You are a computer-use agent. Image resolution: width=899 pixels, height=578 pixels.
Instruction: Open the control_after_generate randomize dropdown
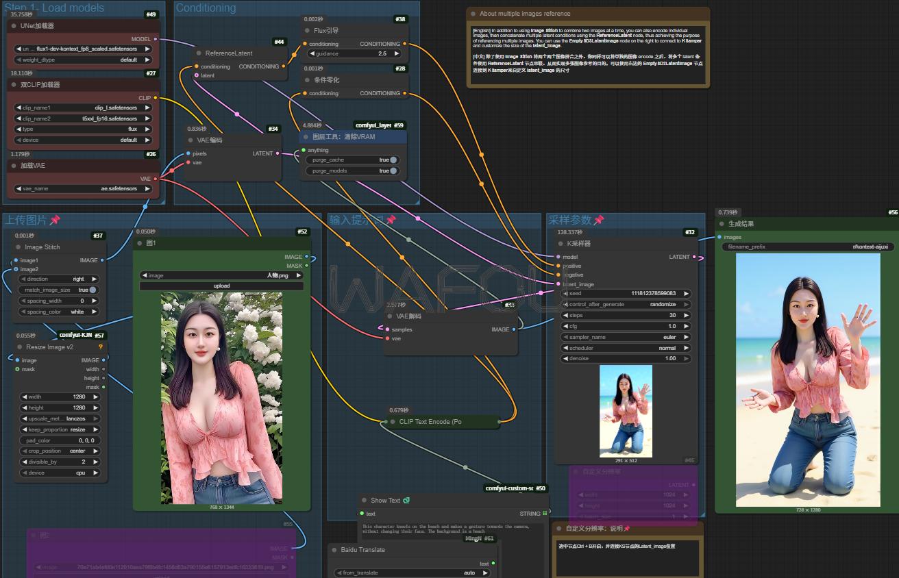coord(626,304)
